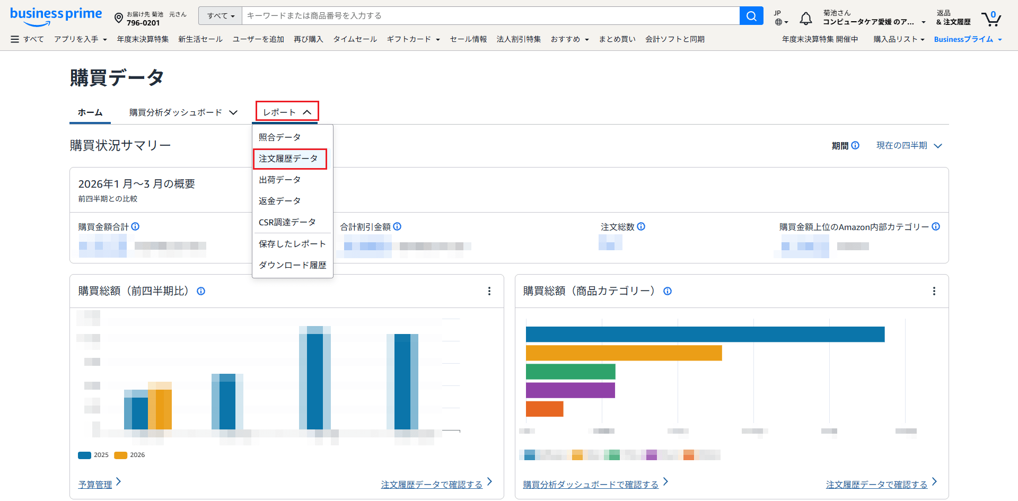Click the keyword search input field
This screenshot has width=1018, height=501.
[490, 16]
